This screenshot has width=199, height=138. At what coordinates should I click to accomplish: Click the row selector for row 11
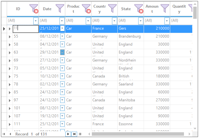(x=4, y=29)
